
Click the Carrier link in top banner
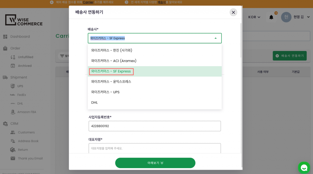88,2
